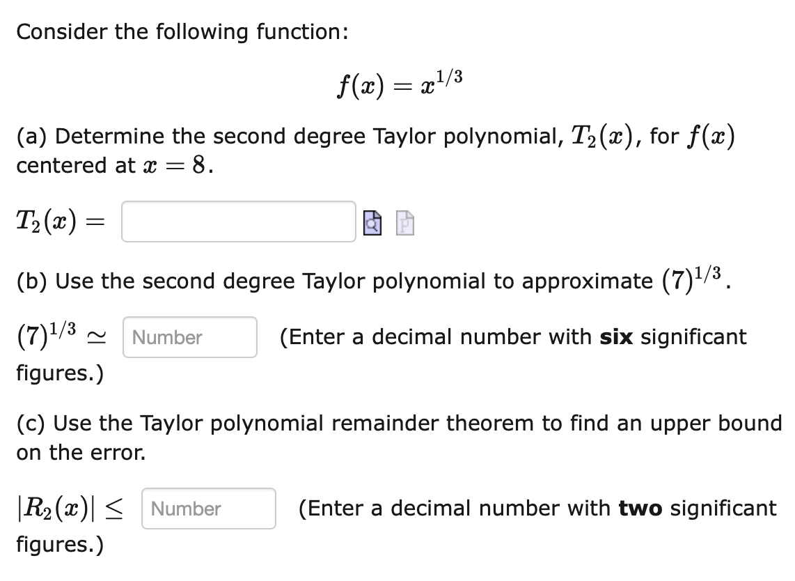The height and width of the screenshot is (581, 795).
Task: Click the part (c) instruction text
Action: pos(400,437)
